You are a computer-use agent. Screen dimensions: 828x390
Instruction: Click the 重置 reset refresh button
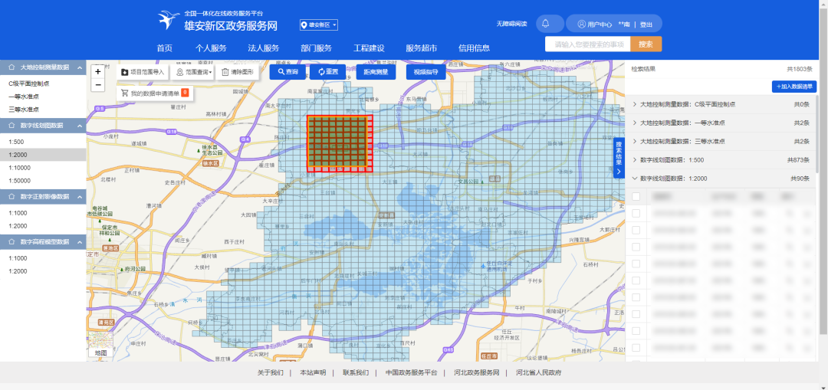(x=327, y=72)
